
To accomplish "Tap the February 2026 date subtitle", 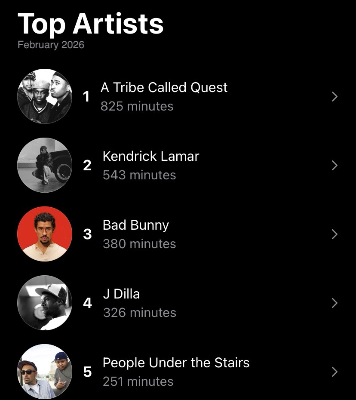I will (51, 45).
